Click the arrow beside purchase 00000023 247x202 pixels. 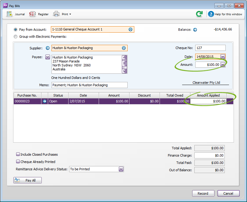coord(45,101)
